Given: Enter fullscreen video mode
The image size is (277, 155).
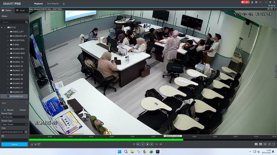Looking at the screenshot, I should pos(274,144).
